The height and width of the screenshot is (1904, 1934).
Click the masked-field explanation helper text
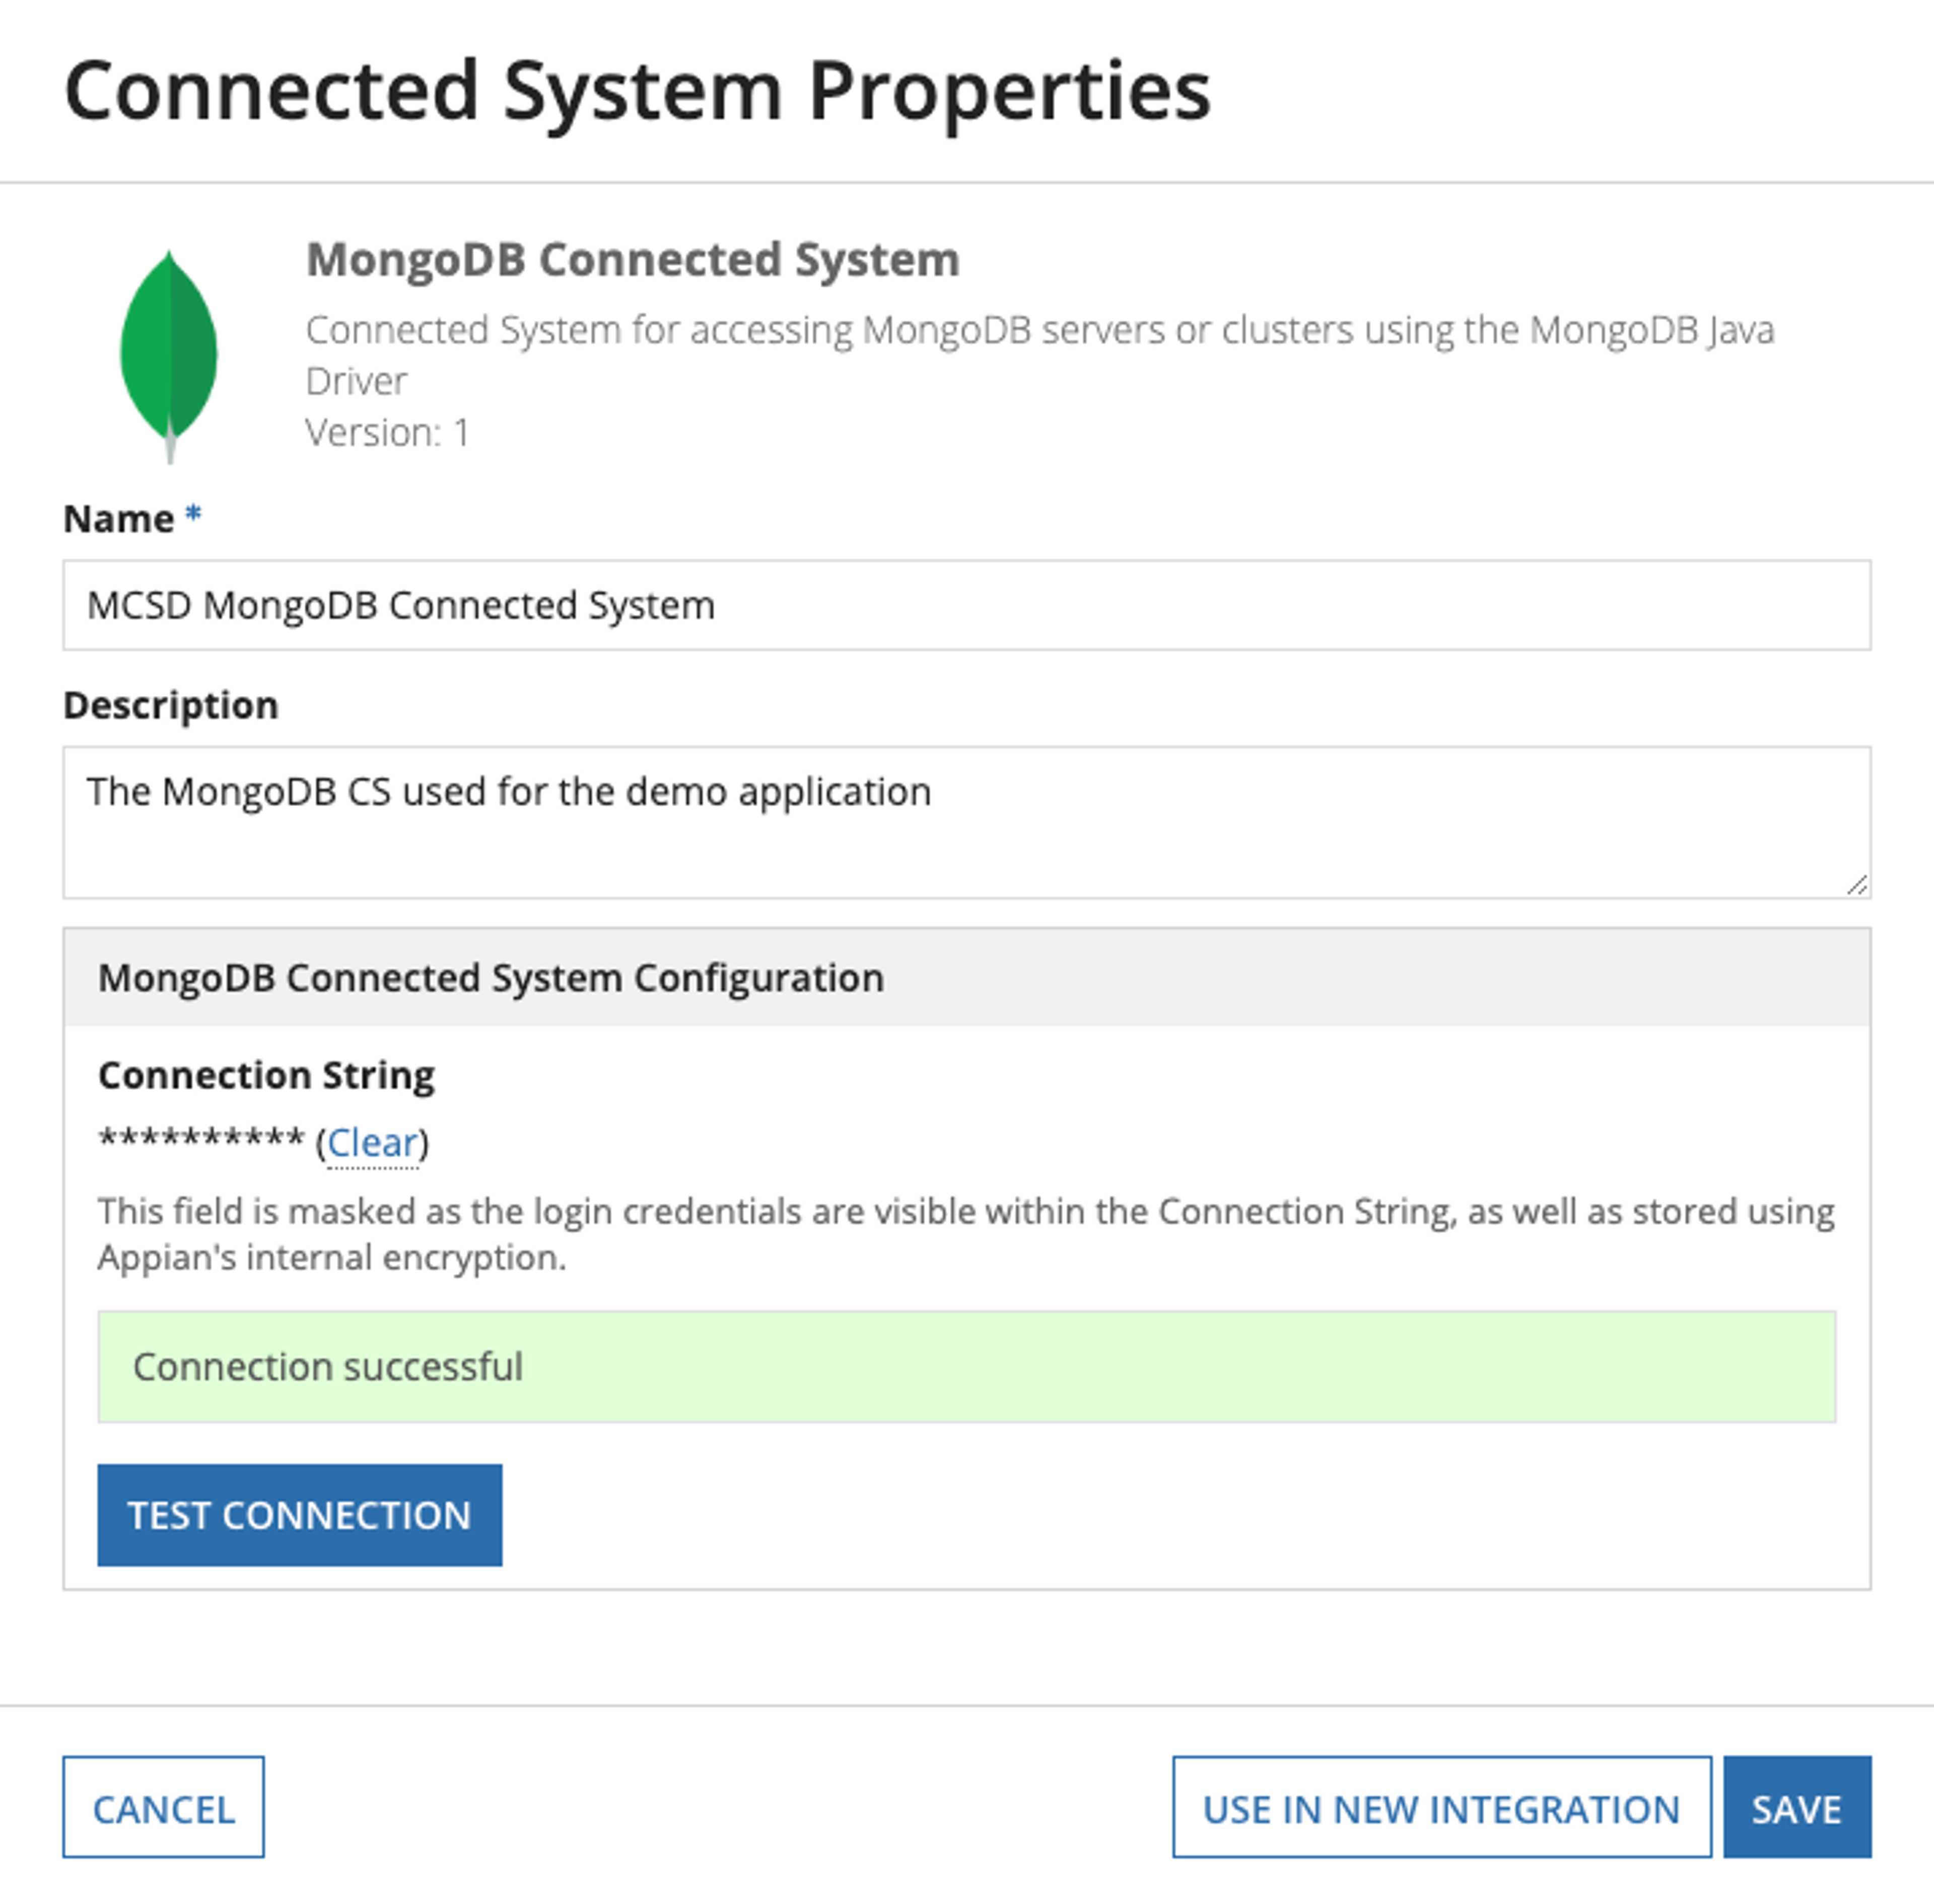(966, 1234)
